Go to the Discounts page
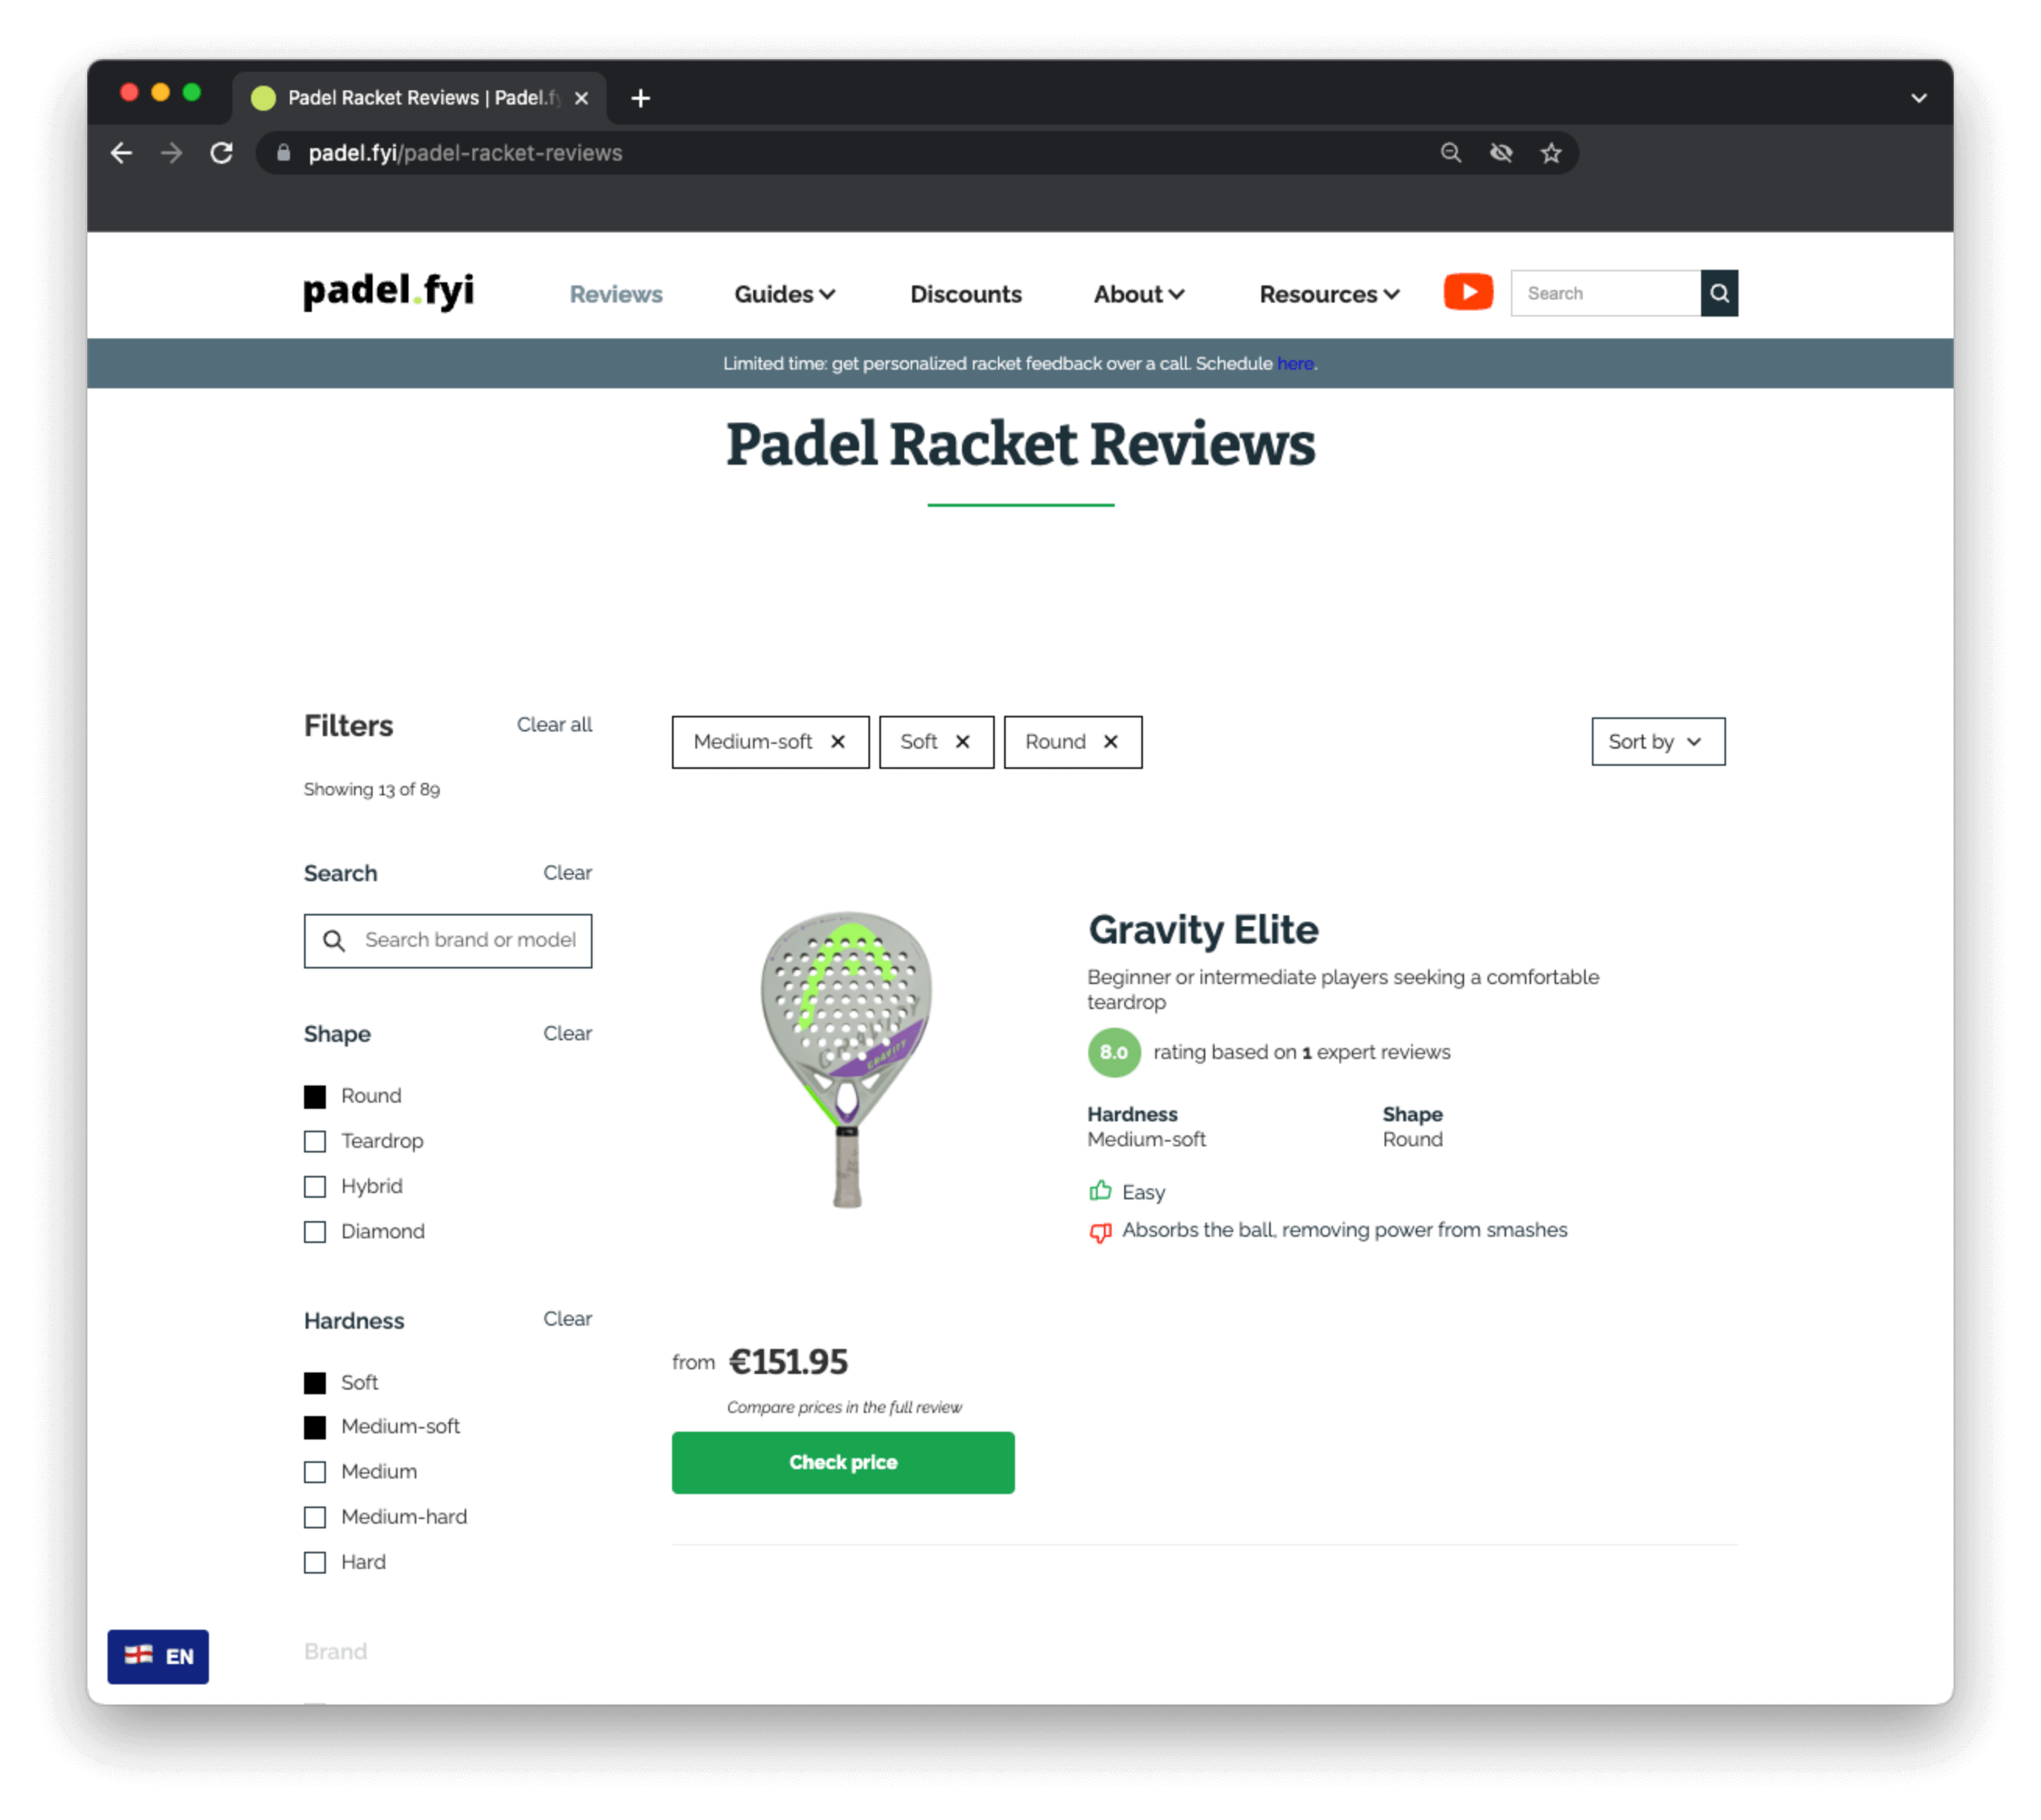 tap(965, 294)
